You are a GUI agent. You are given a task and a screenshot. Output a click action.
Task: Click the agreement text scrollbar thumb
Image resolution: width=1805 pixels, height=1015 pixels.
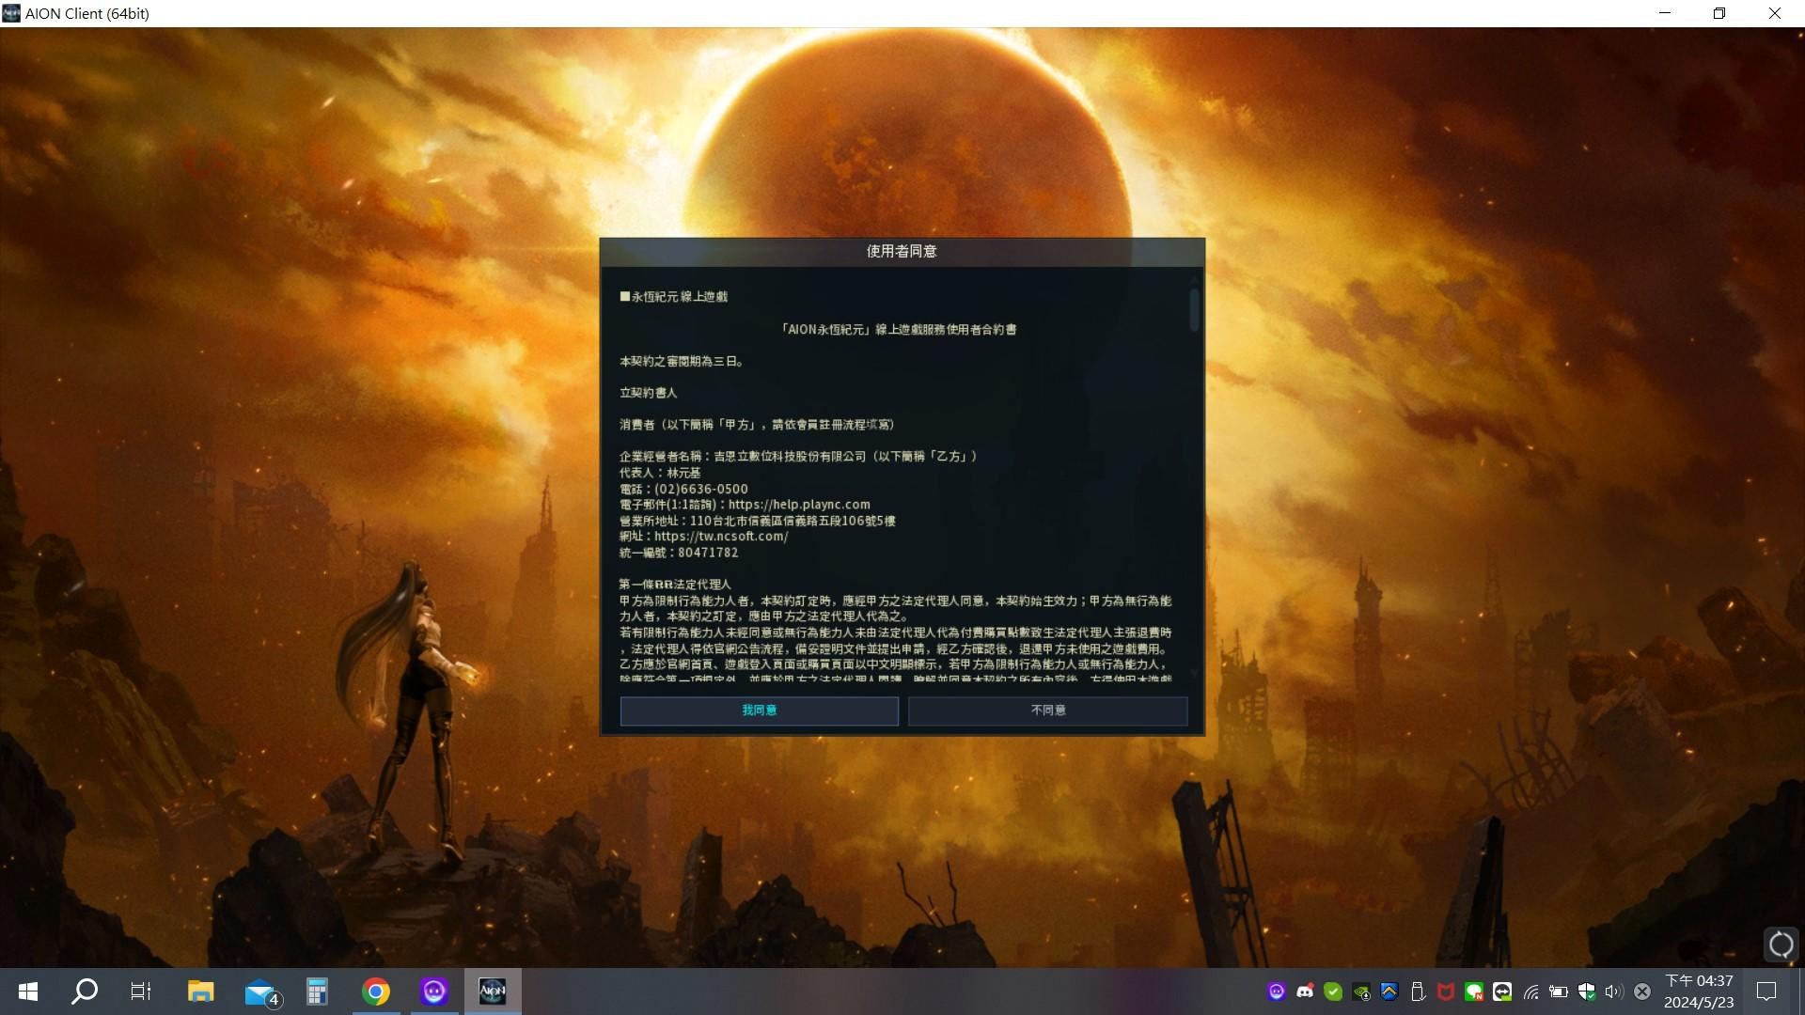(x=1194, y=309)
